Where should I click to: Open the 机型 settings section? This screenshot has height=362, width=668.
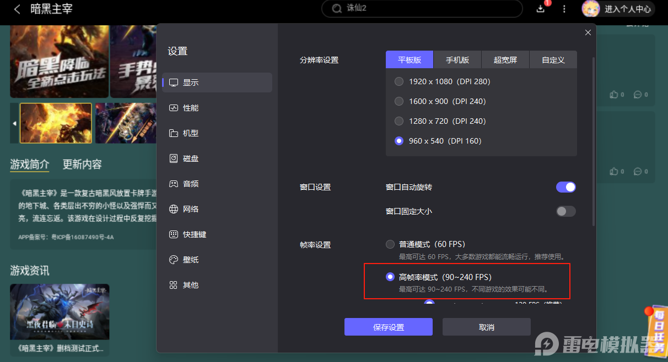click(x=217, y=133)
